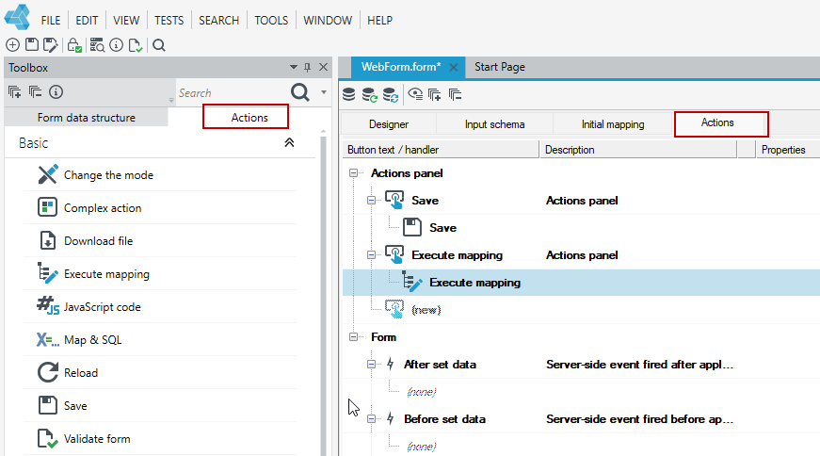Click the server search icon in main toolbar
Screen dimensions: 820x456
point(97,45)
